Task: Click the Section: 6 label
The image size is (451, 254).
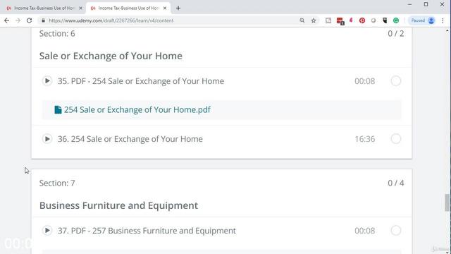Action: pos(57,34)
